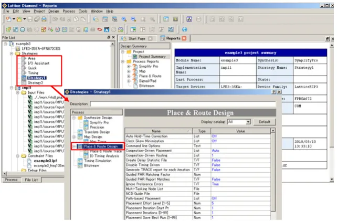The image size is (337, 221).
Task: Click the Description input field
Action: point(183,104)
